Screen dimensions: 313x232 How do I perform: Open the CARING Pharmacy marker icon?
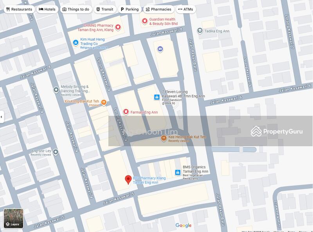118,27
